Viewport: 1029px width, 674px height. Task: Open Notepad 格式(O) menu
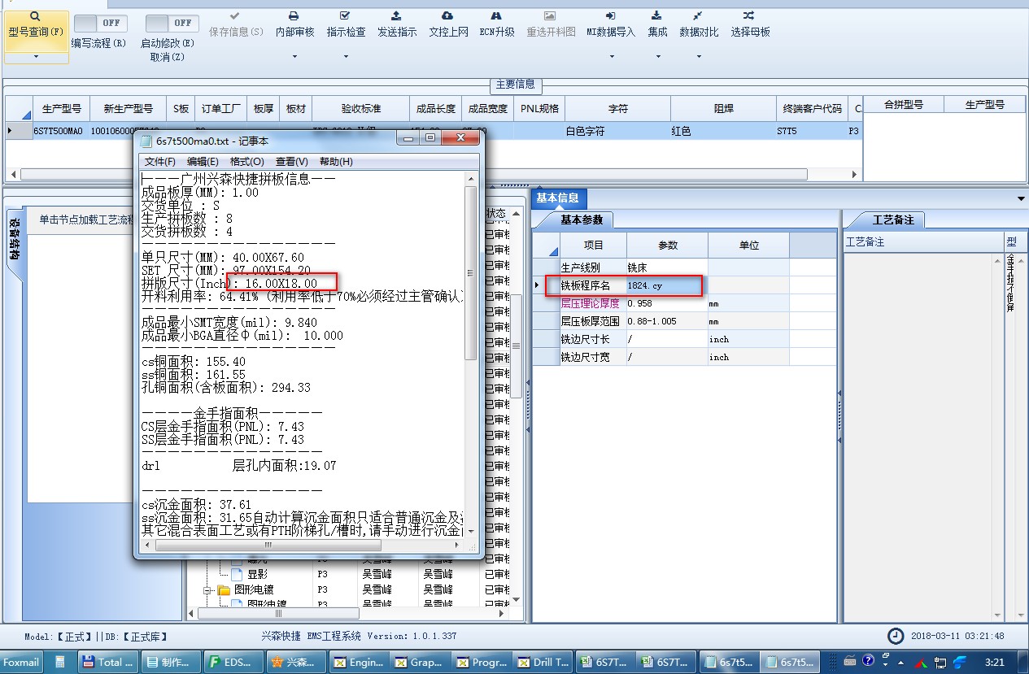click(x=246, y=162)
